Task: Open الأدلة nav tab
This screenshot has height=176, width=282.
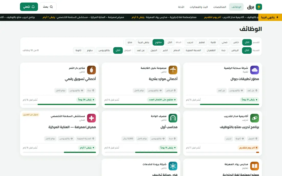Action: pyautogui.click(x=181, y=7)
